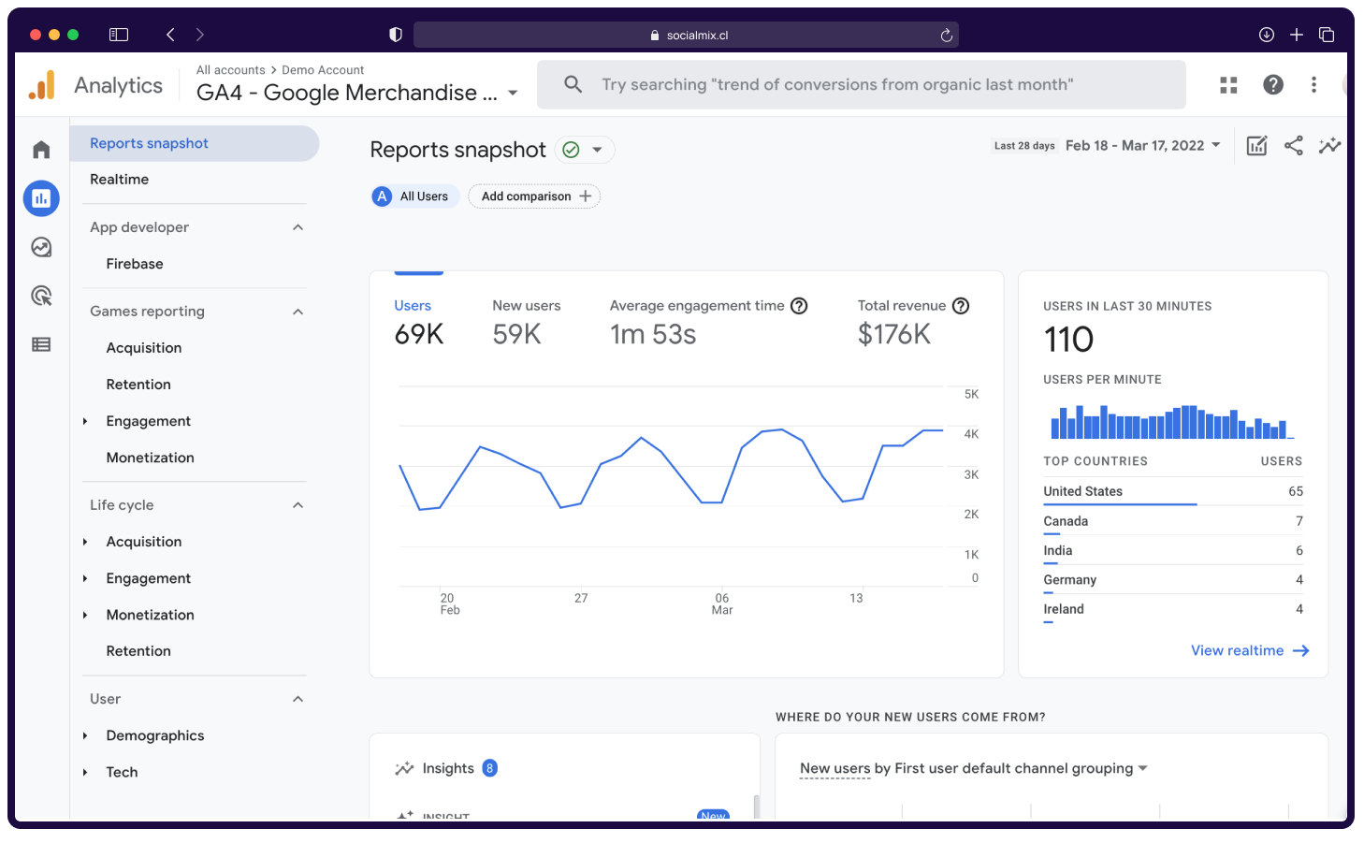
Task: Select the New users metric tab
Action: [x=527, y=322]
